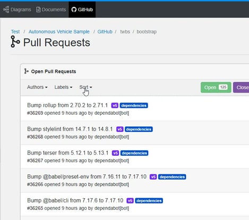The width and height of the screenshot is (249, 220).
Task: Click dependencies label on @babel/preset-env row
Action: (172, 177)
